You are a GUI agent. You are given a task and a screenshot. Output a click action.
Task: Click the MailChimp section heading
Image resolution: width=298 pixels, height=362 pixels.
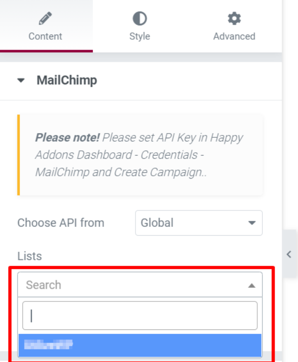point(67,80)
